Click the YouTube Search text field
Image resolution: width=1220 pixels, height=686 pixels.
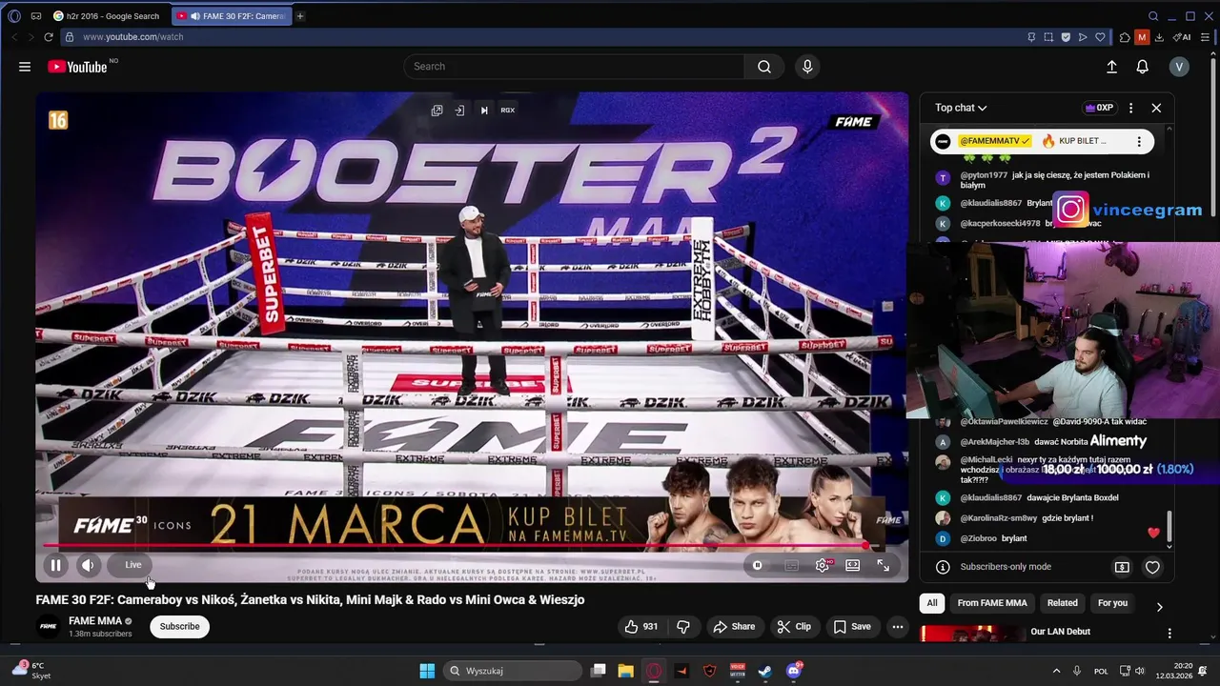(x=575, y=67)
